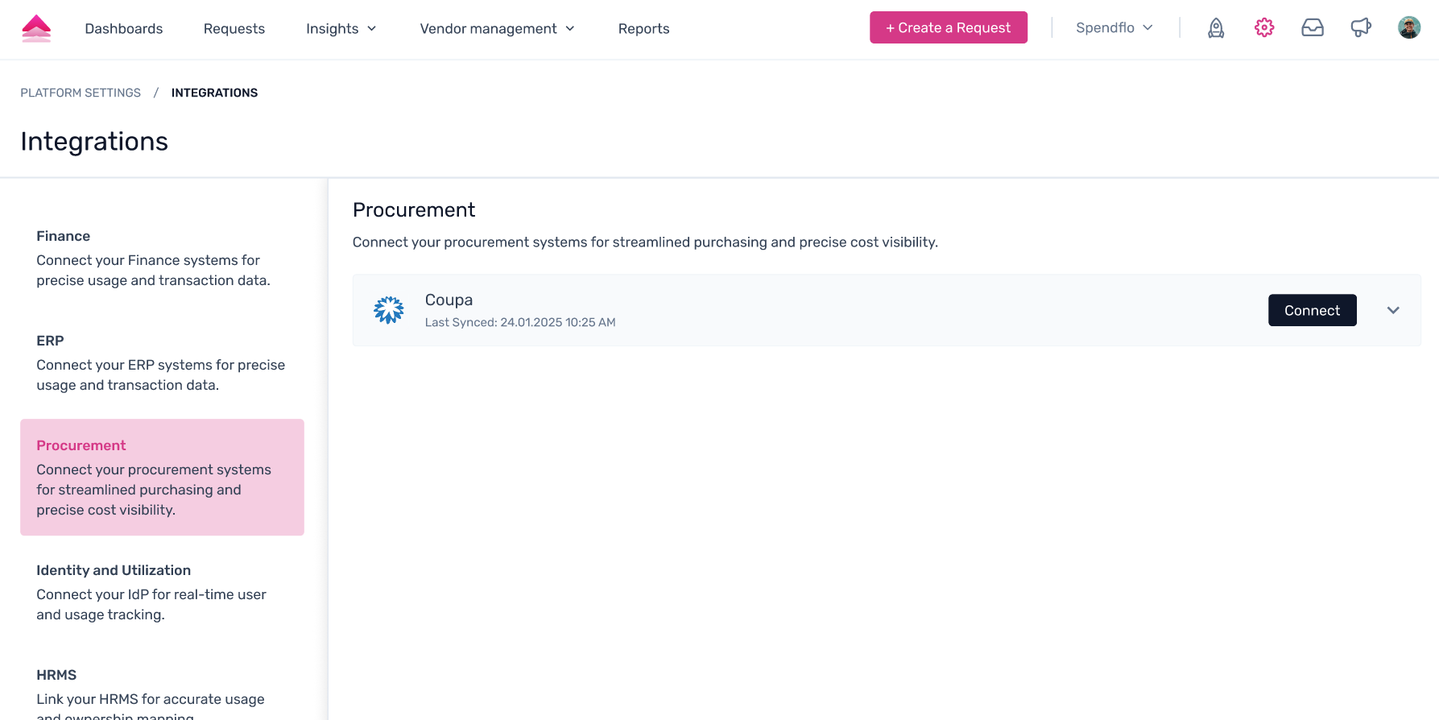Switch to the ERP integrations category

pos(162,362)
